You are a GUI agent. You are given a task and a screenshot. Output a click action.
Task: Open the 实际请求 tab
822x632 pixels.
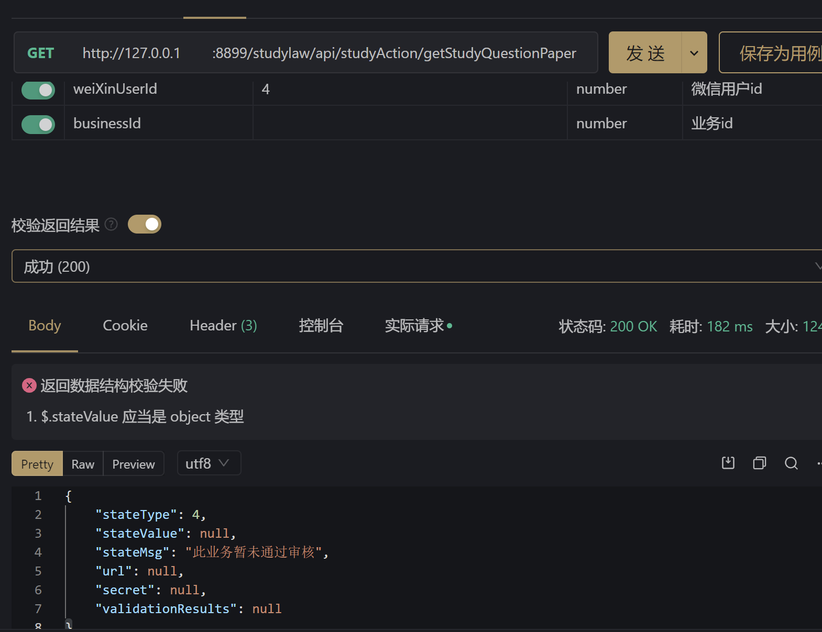click(418, 326)
